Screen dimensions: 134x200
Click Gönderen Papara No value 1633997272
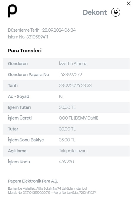(70, 75)
